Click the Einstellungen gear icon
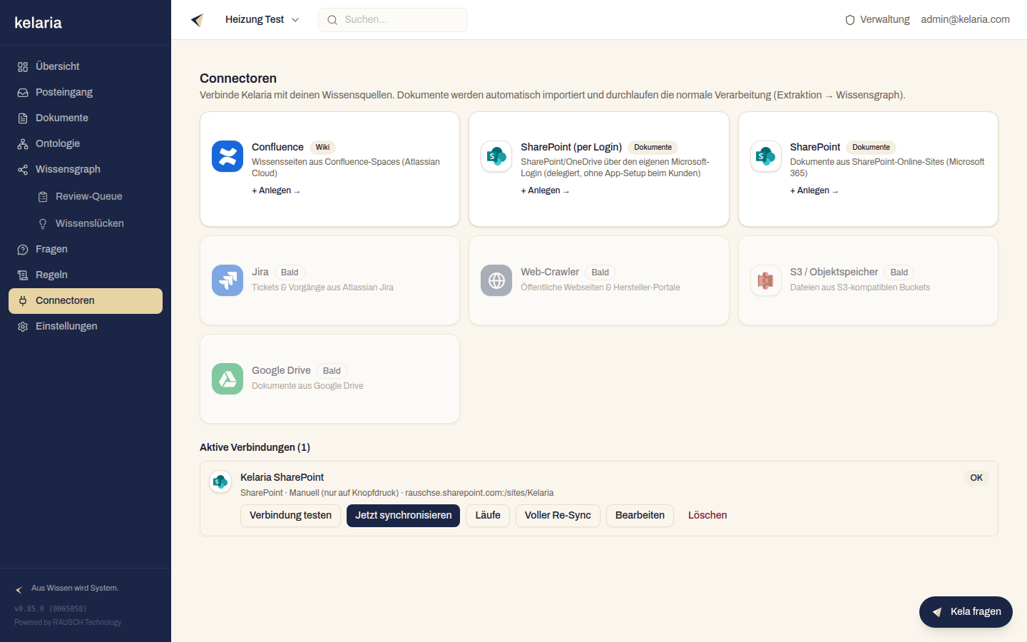The width and height of the screenshot is (1027, 642). 23,327
